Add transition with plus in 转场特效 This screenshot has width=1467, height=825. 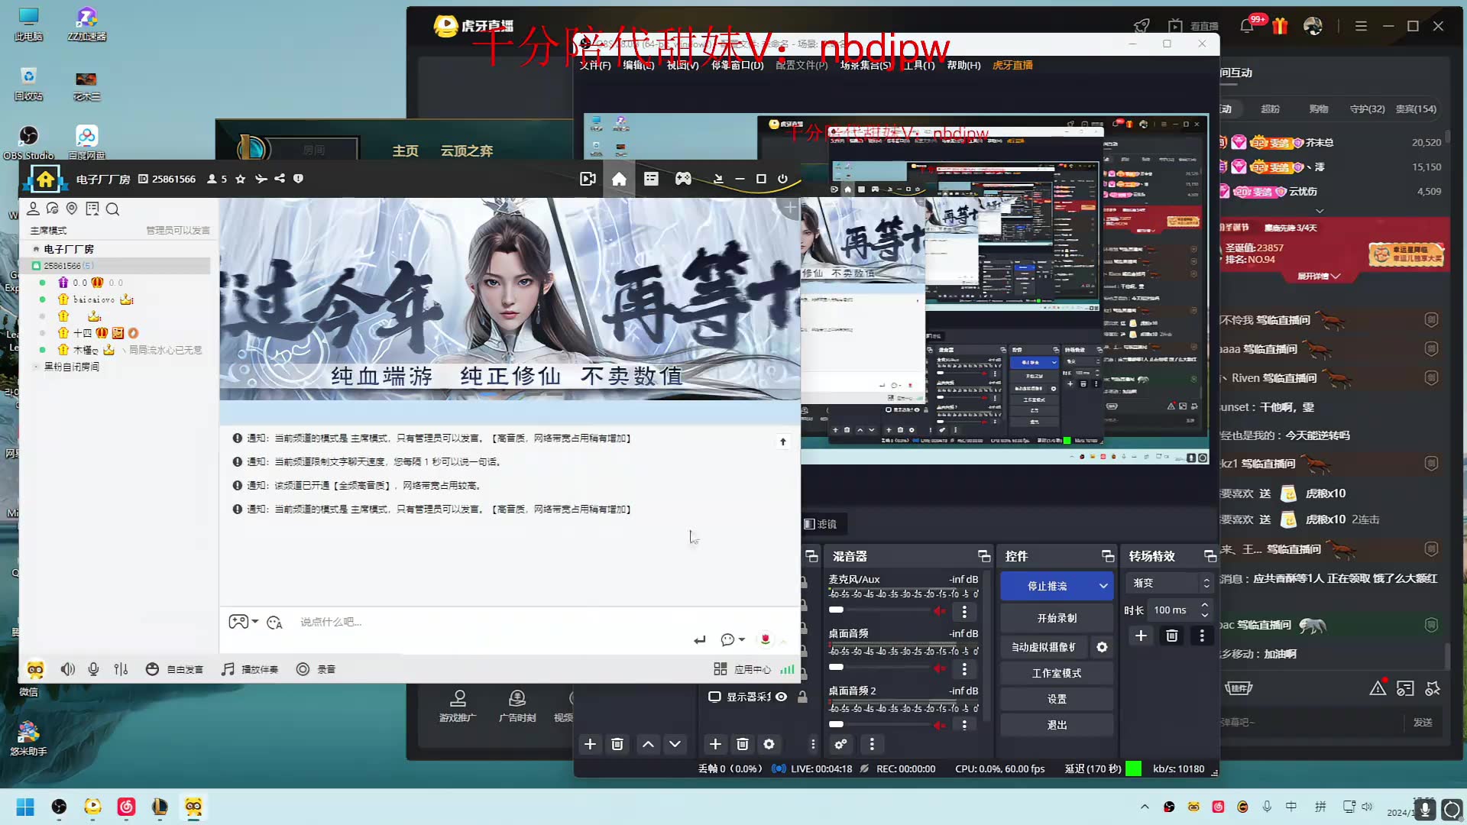(x=1141, y=636)
